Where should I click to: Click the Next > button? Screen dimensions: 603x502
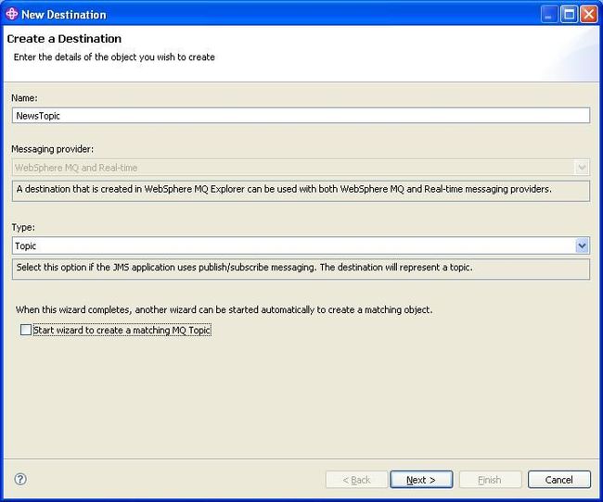coord(421,480)
